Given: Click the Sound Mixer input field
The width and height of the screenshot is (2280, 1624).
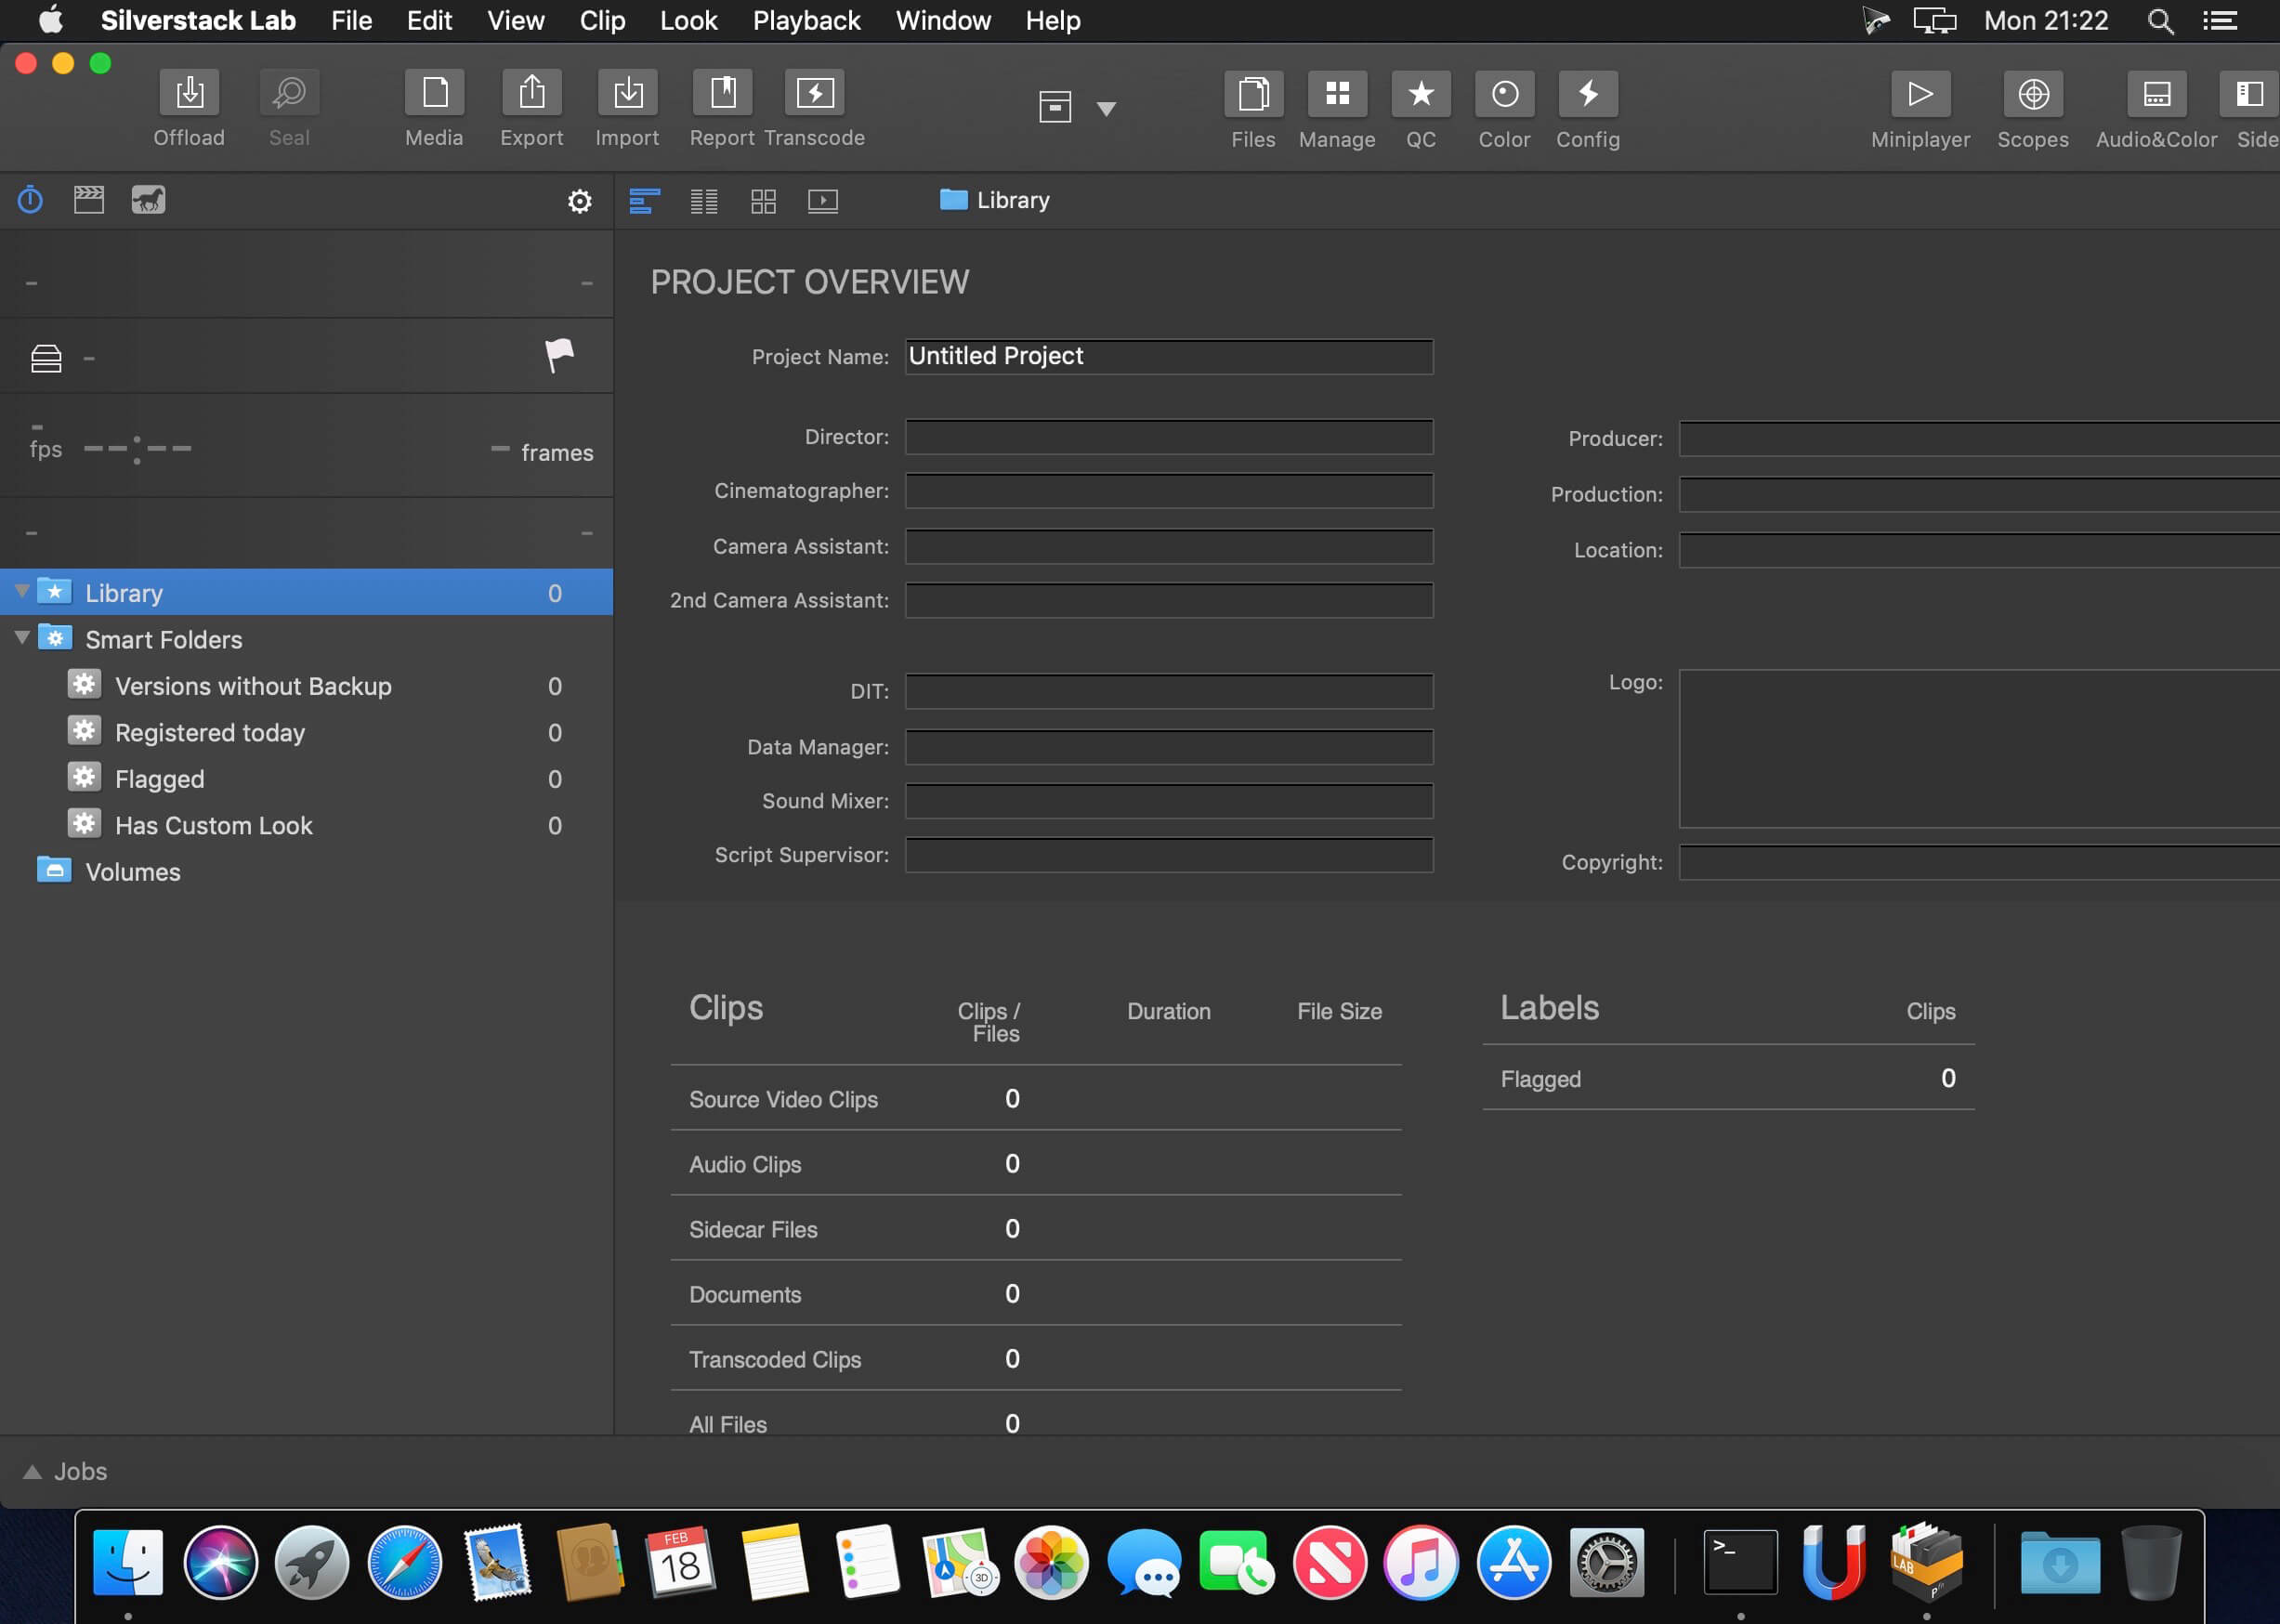Looking at the screenshot, I should 1169,800.
